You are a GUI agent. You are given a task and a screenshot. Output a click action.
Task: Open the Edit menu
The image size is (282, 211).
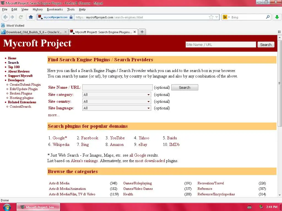tap(14, 9)
